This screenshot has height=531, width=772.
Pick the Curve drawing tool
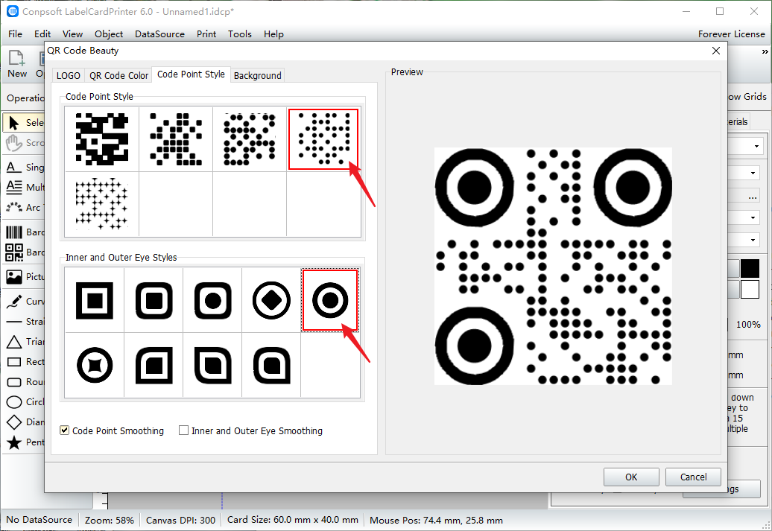click(24, 301)
